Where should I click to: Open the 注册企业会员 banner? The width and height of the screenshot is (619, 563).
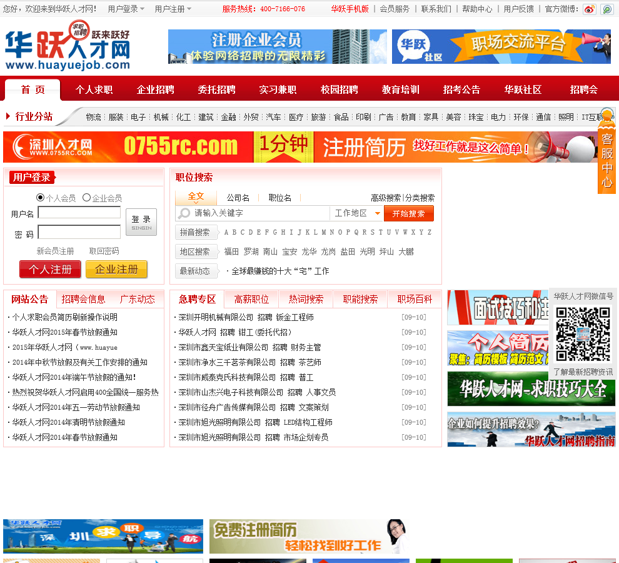pyautogui.click(x=278, y=47)
